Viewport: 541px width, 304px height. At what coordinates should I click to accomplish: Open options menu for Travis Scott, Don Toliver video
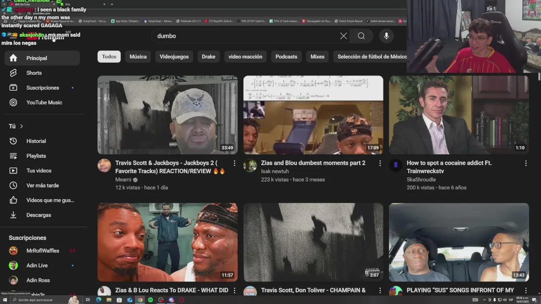pyautogui.click(x=380, y=290)
